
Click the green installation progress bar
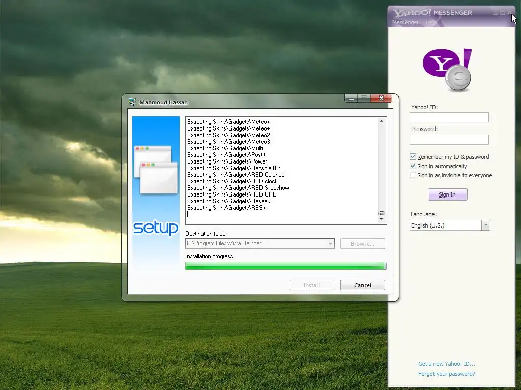[x=285, y=266]
